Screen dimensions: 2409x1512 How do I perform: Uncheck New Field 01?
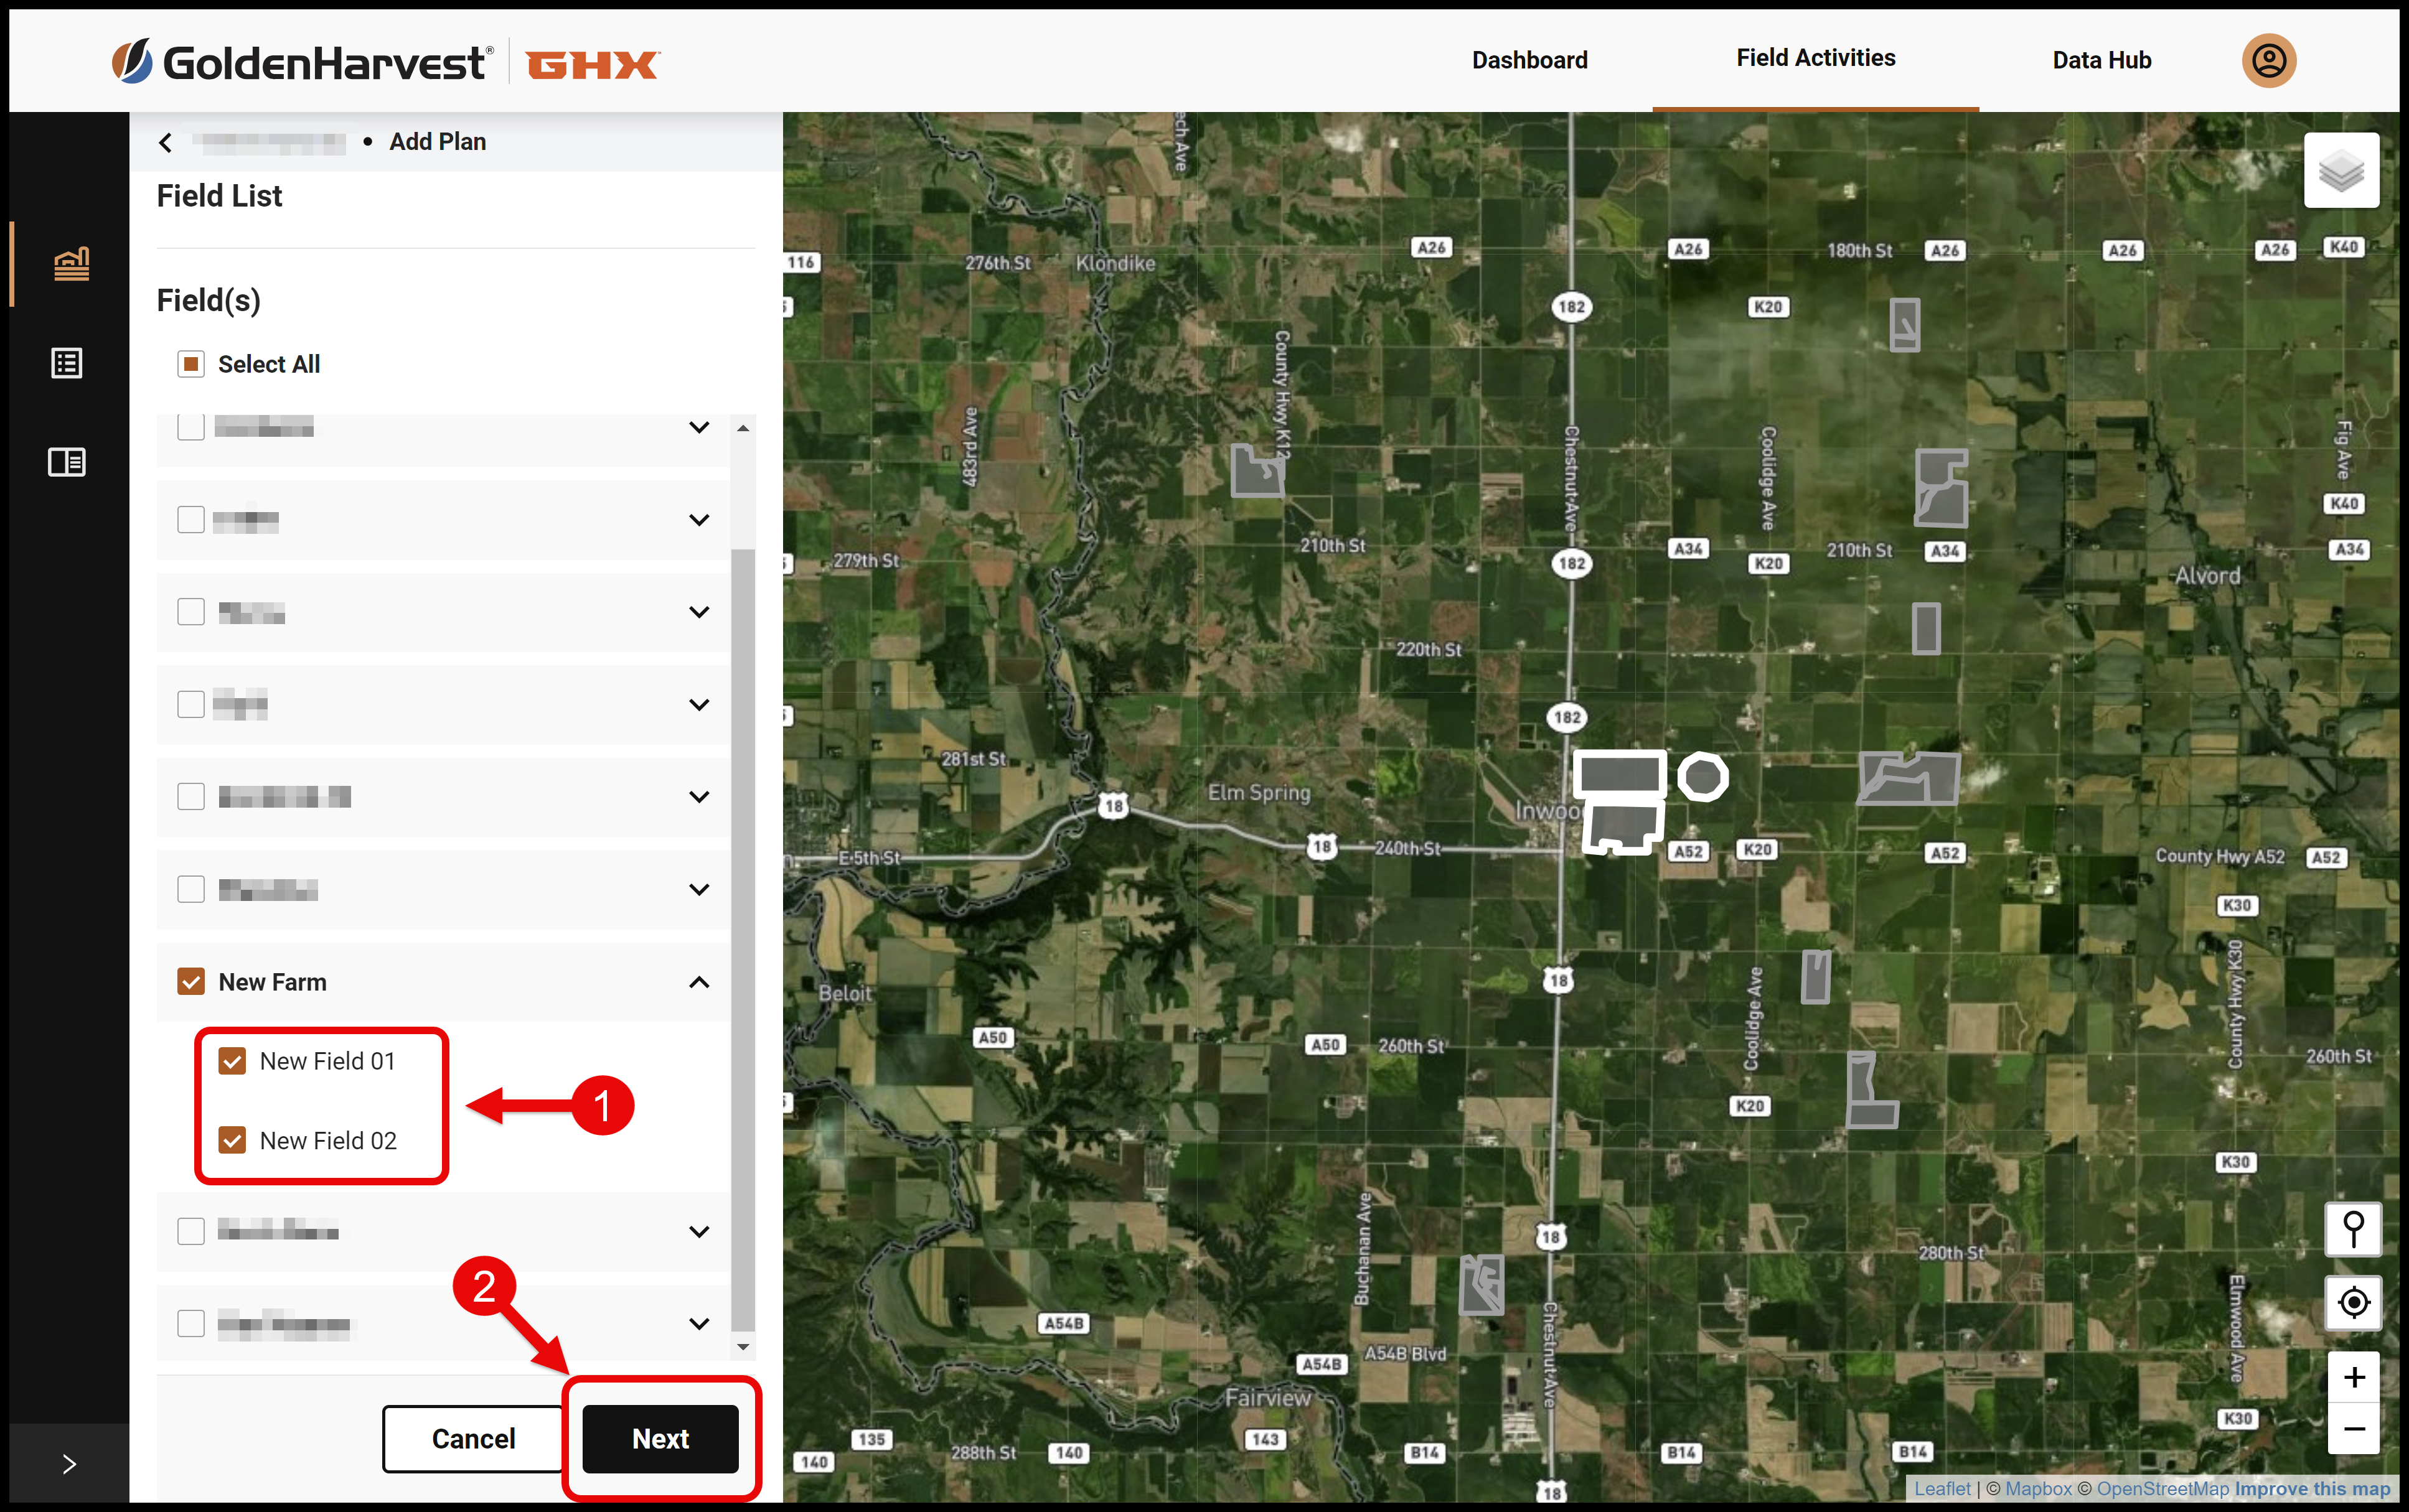[232, 1061]
